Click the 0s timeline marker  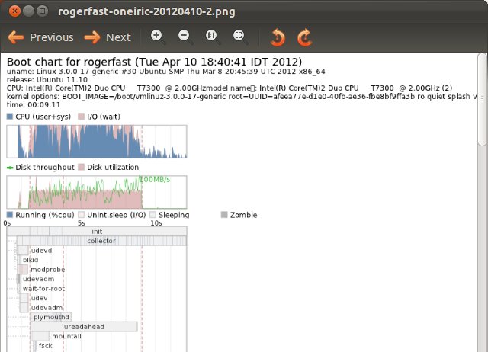7,223
